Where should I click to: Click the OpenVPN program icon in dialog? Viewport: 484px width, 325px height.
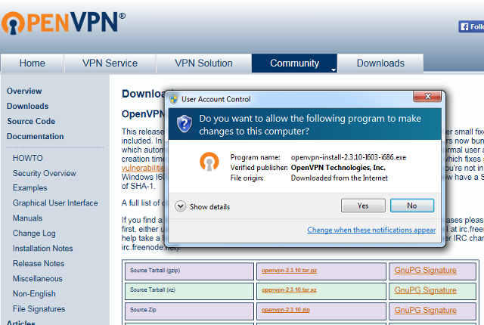click(x=209, y=162)
